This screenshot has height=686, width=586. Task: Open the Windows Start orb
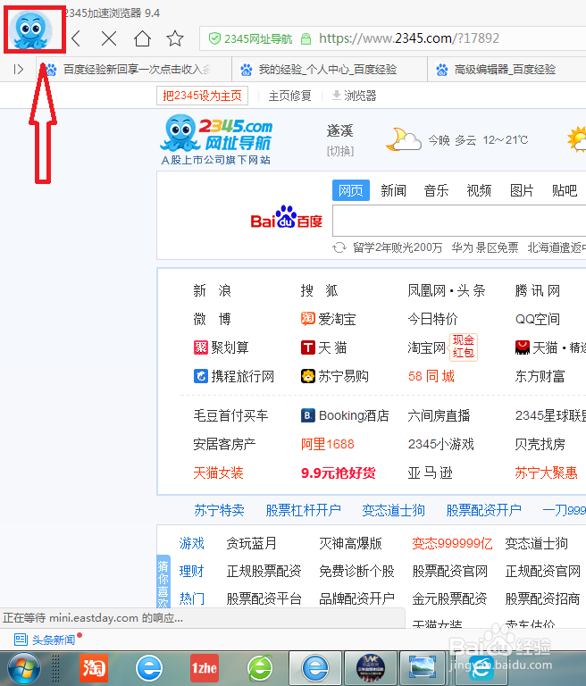23,669
